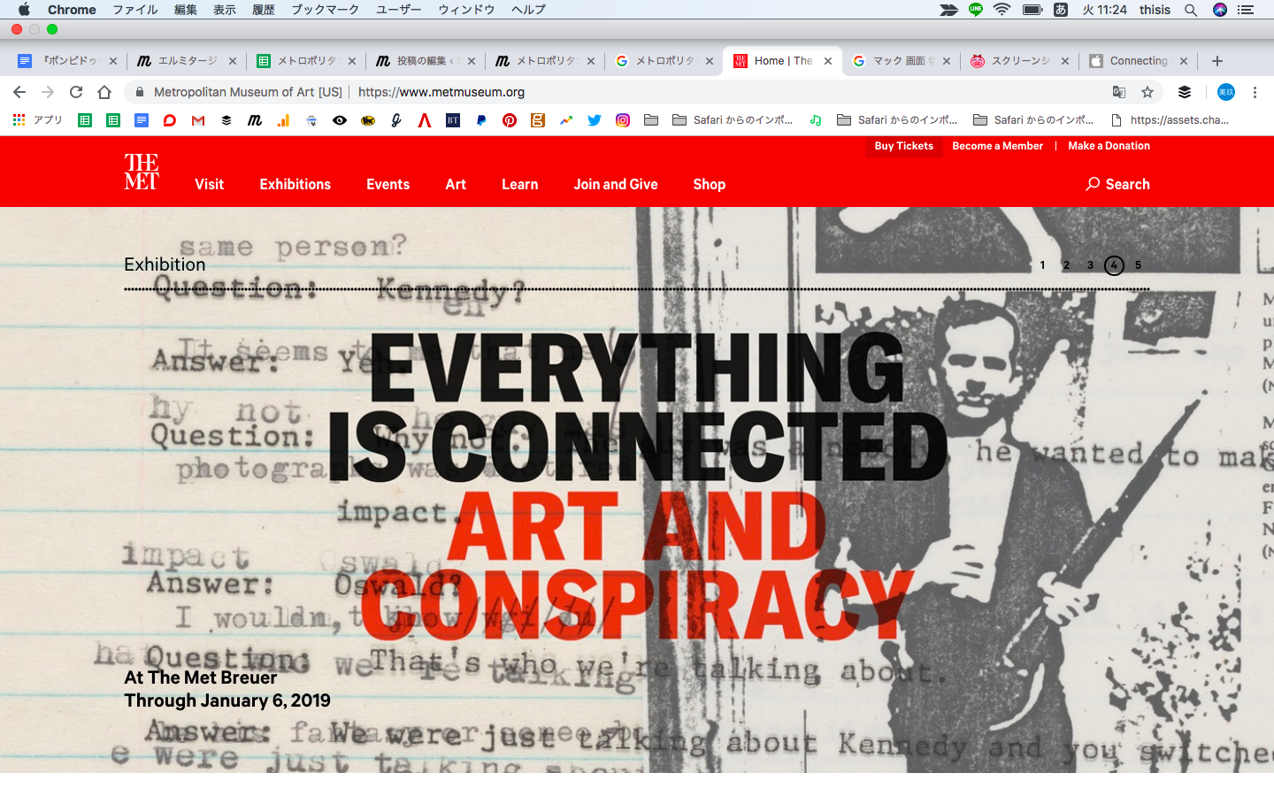This screenshot has width=1274, height=796.
Task: Go to carousel slide 2
Action: pos(1067,265)
